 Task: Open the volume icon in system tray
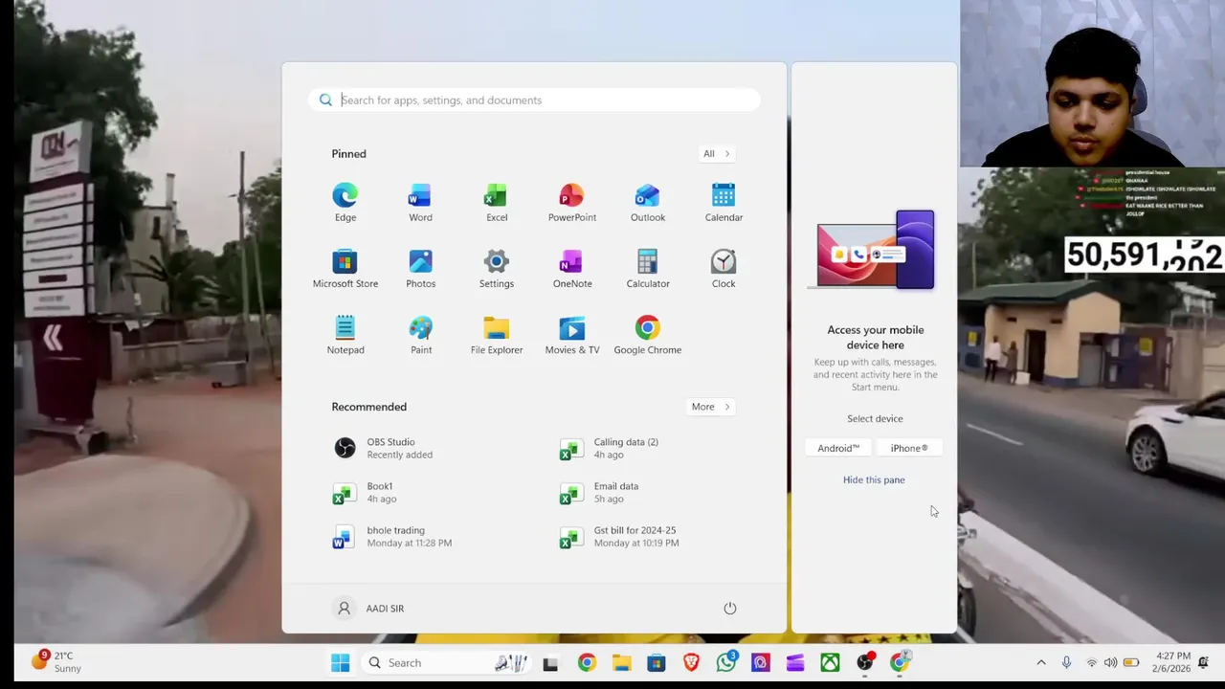coord(1110,662)
